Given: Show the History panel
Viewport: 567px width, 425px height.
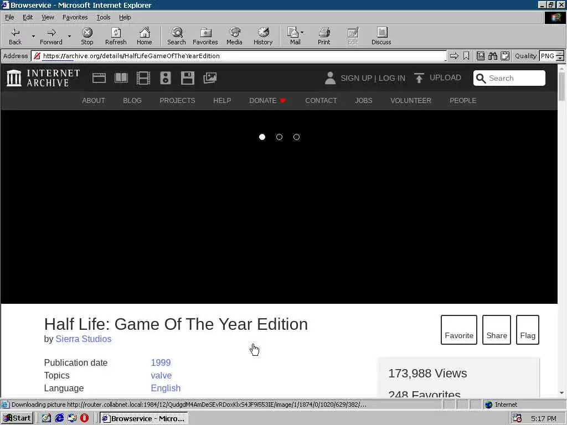Looking at the screenshot, I should click(x=263, y=36).
